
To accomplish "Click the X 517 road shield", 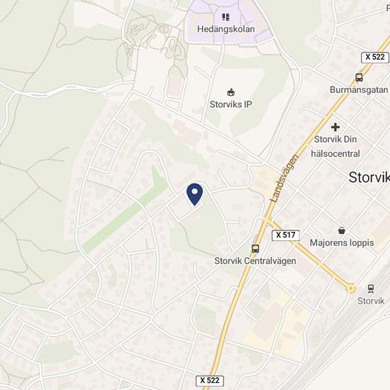I will [x=286, y=235].
